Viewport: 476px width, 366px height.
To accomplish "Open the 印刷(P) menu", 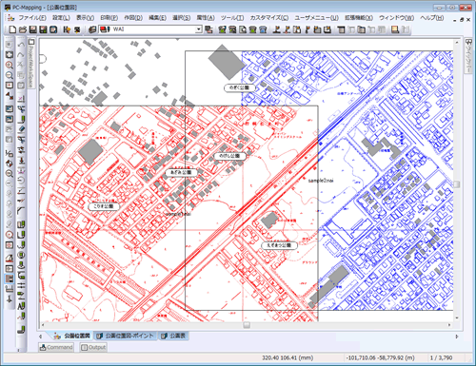I will (109, 17).
